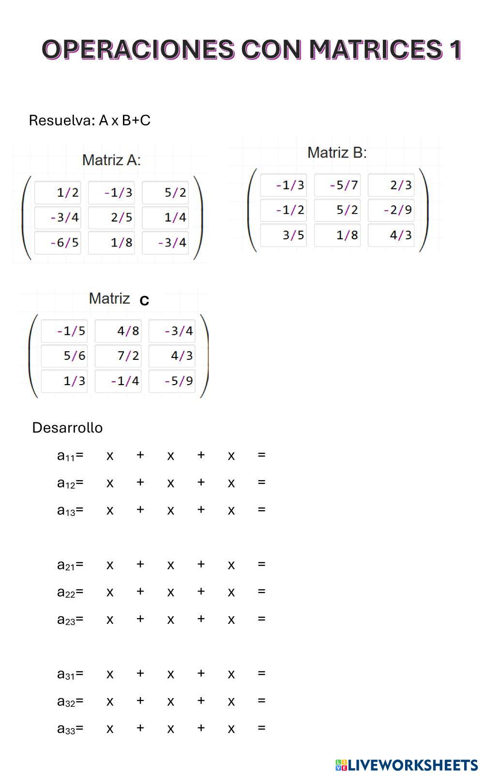Select Matriz C cell showing 5/6
Viewport: 484px width, 777px height.
[64, 356]
